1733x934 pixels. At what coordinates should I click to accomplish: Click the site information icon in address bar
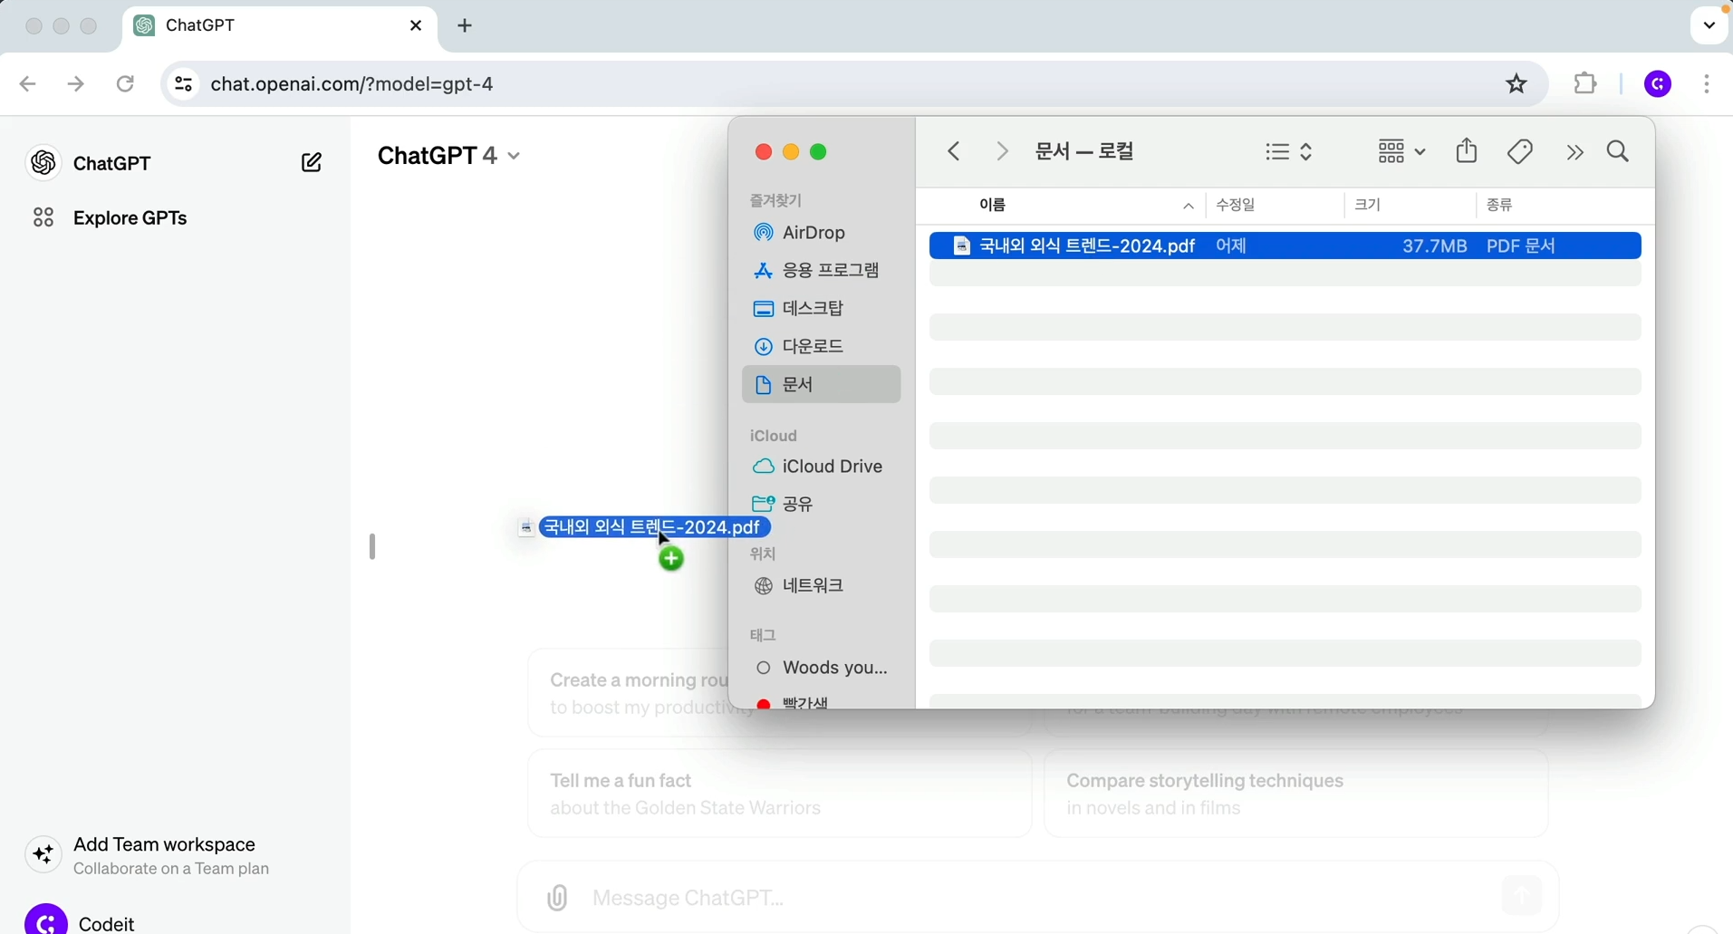point(183,84)
